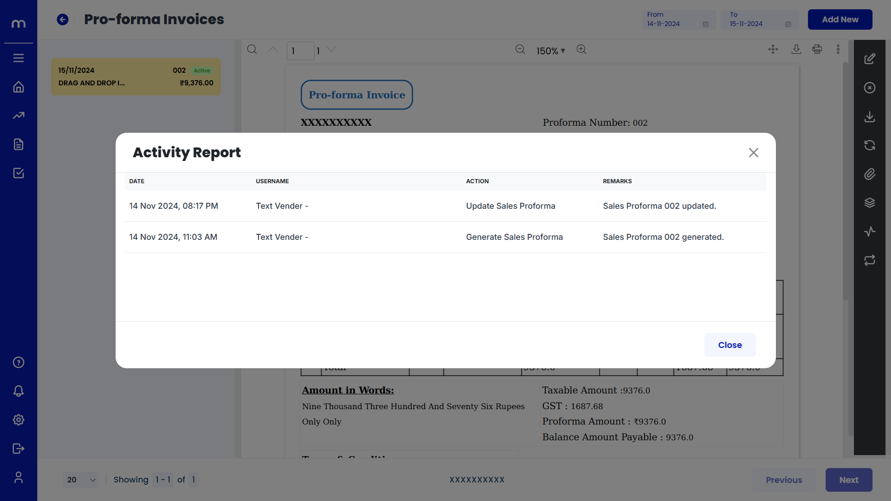
Task: Click the attachment paperclip icon
Action: pyautogui.click(x=869, y=174)
